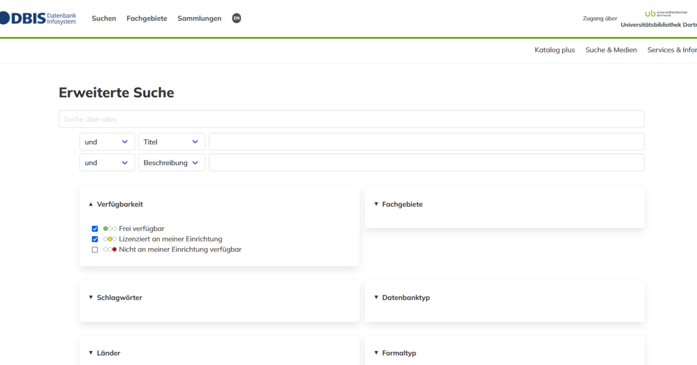Click the Suche über alles search field

[351, 118]
